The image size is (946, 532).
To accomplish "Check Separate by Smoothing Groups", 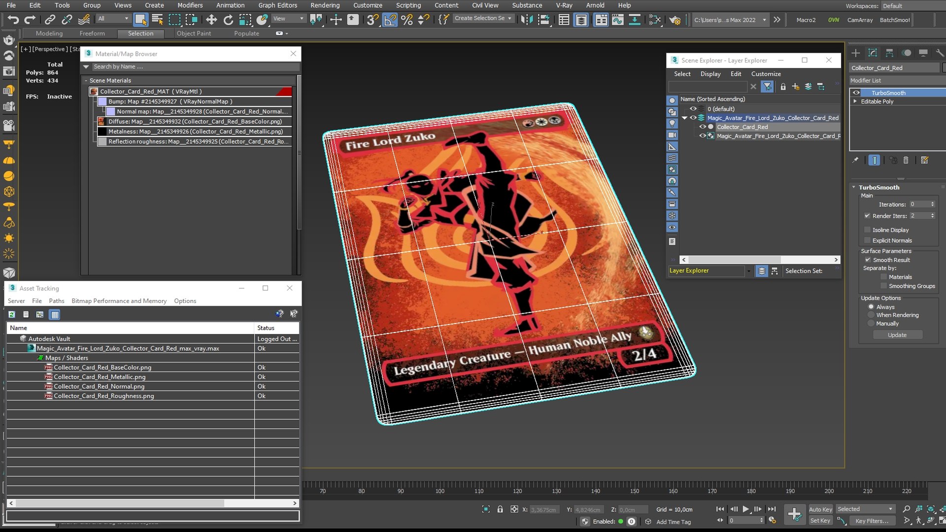I will (884, 286).
